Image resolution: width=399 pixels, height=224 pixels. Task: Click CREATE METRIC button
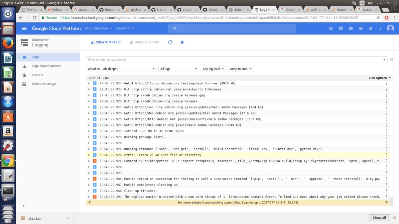point(106,42)
